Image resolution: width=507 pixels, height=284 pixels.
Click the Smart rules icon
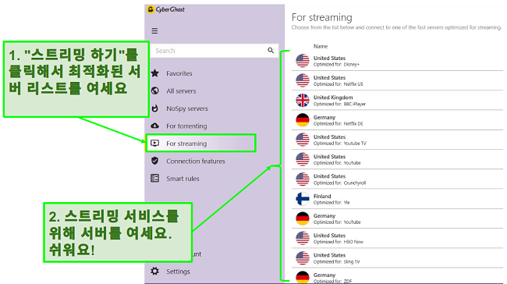155,178
